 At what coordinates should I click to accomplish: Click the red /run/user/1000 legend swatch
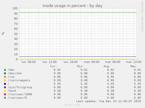tap(5, 94)
